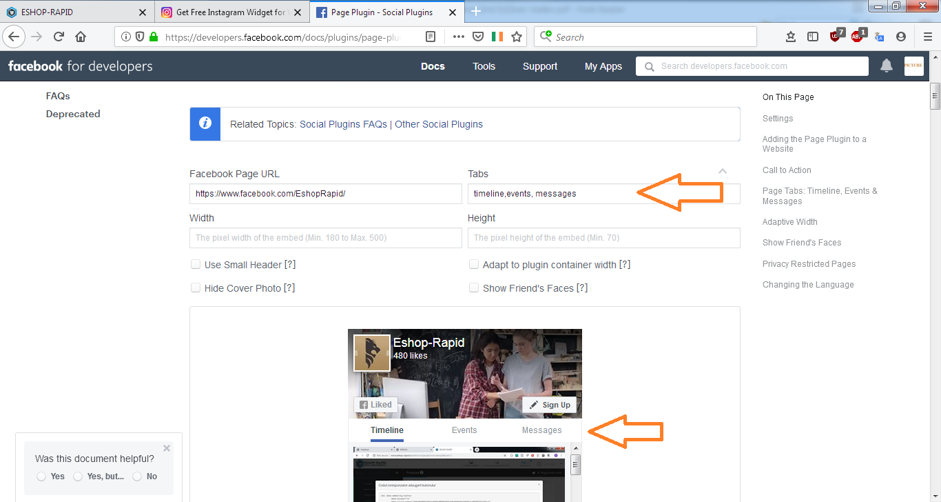
Task: Jump to the Changing the Language section
Action: point(808,285)
